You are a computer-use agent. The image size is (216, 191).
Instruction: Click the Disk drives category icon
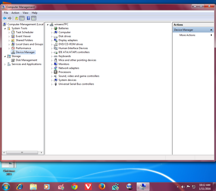tap(56, 36)
